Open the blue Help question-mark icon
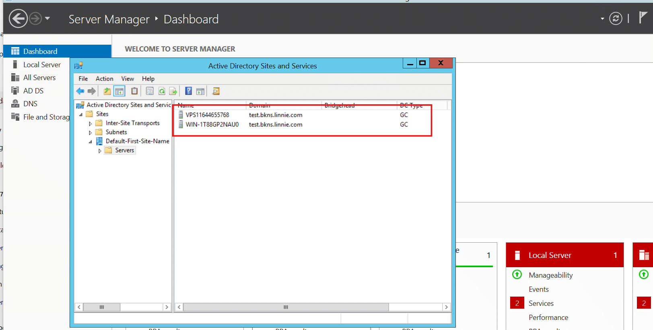Screen dimensions: 653x330 (x=188, y=91)
